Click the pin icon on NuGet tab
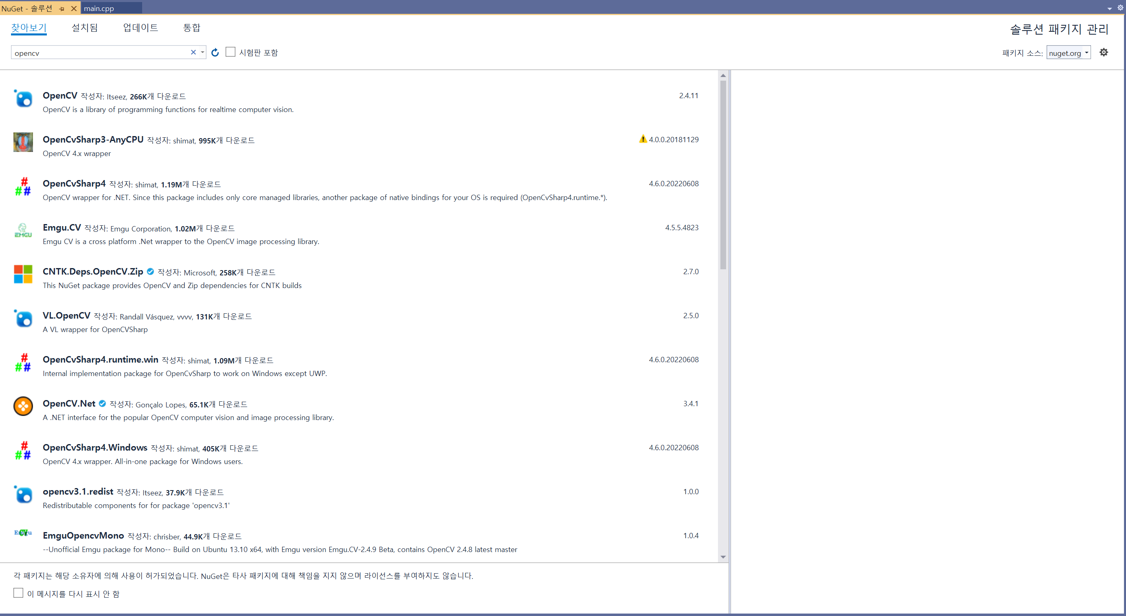This screenshot has width=1126, height=616. [61, 8]
